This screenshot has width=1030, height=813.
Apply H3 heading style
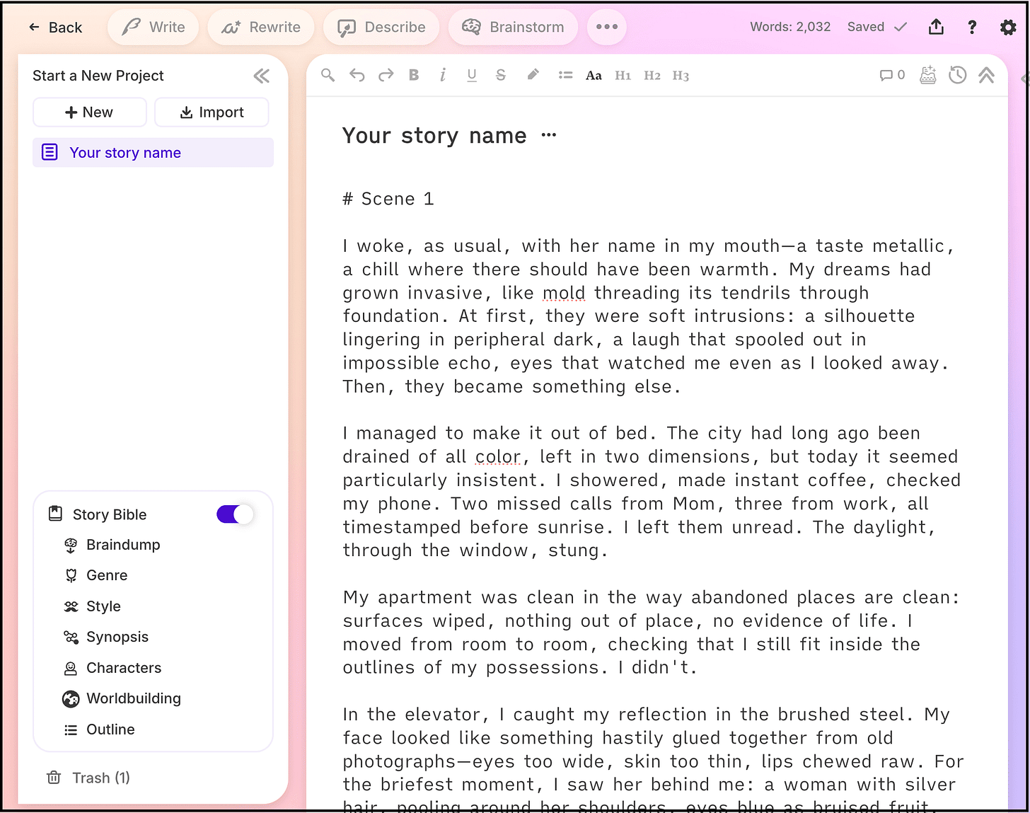681,76
